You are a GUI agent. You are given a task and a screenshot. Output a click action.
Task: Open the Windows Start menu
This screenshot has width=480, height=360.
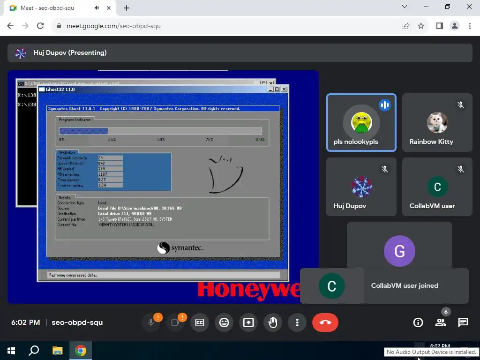(x=11, y=351)
